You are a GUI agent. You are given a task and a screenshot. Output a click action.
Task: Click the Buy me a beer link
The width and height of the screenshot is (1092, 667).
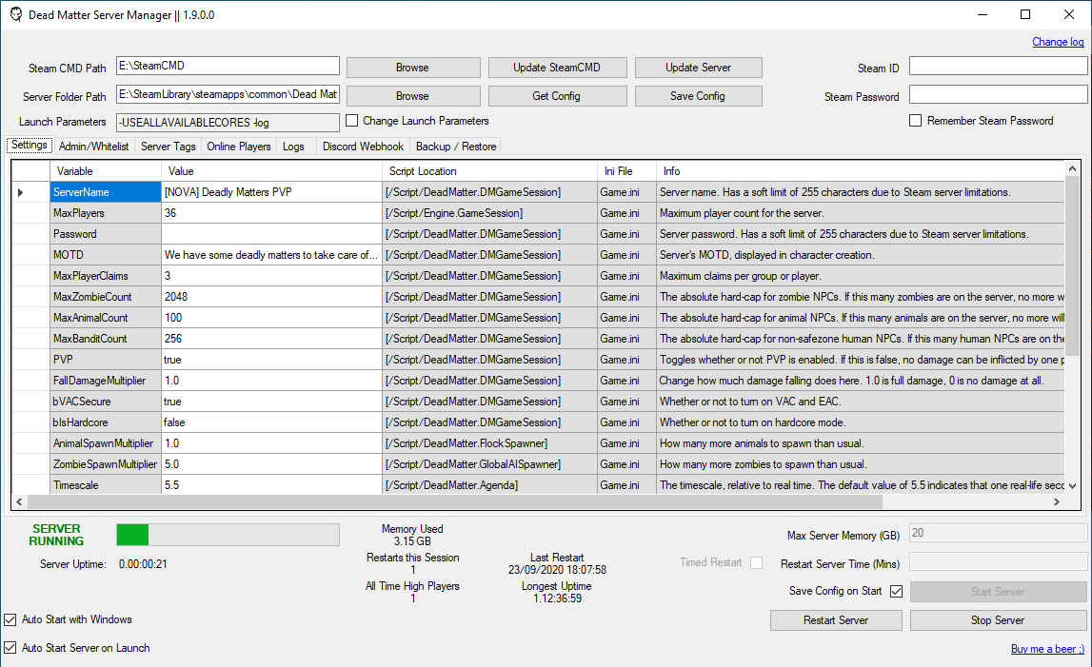pos(1047,648)
